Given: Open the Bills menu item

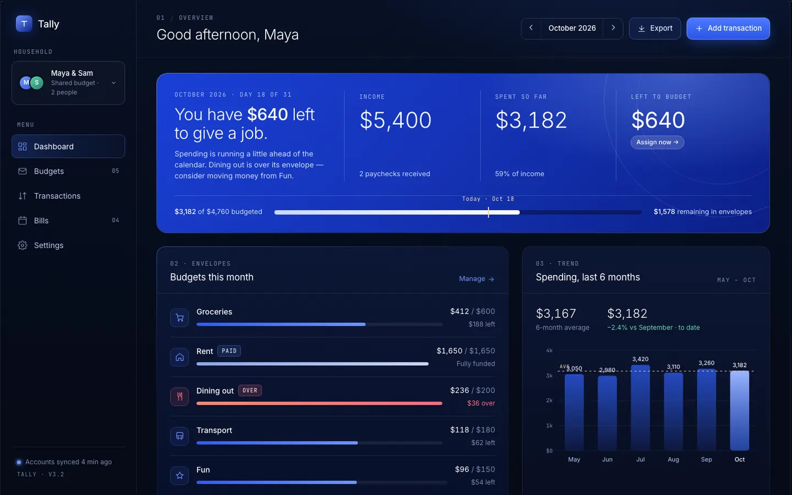Looking at the screenshot, I should pyautogui.click(x=68, y=221).
